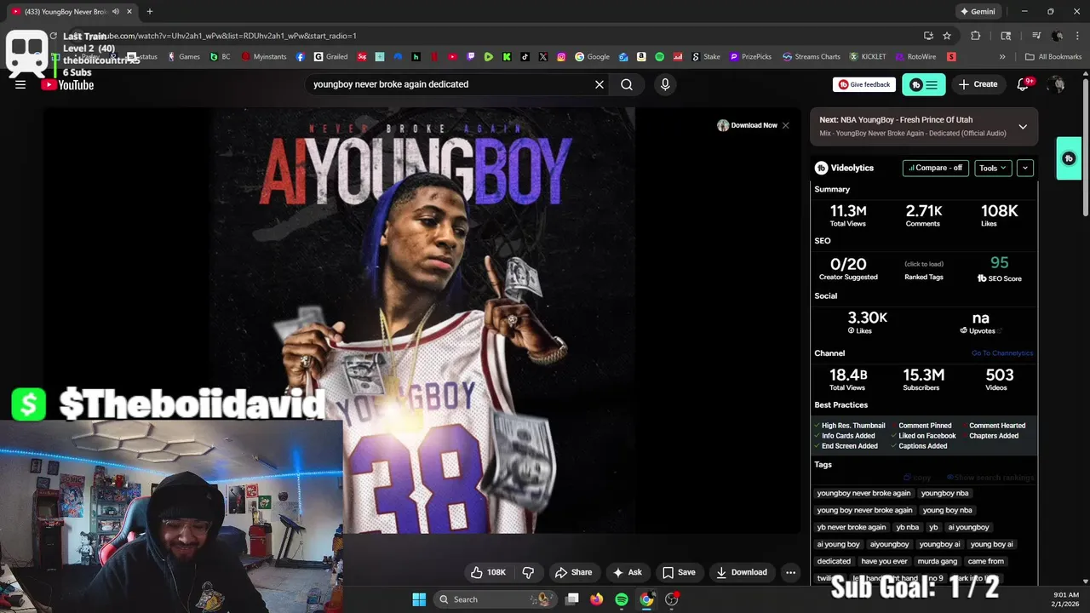Follow the Go To Channelytics link

(1002, 353)
